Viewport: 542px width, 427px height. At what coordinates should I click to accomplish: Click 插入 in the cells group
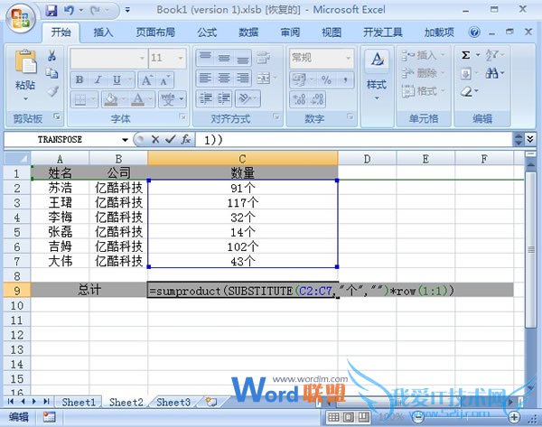tap(423, 55)
